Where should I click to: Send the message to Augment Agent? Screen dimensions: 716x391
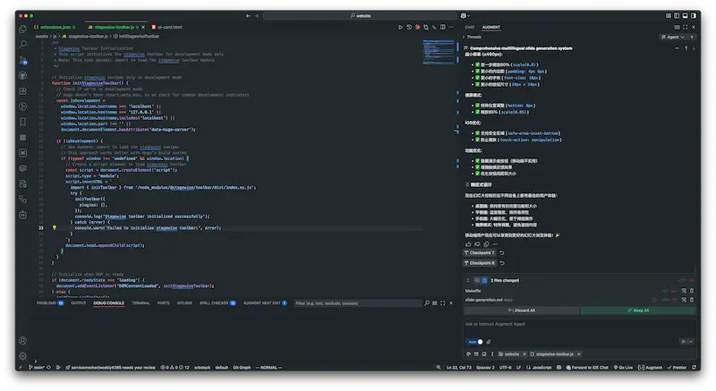pos(683,341)
